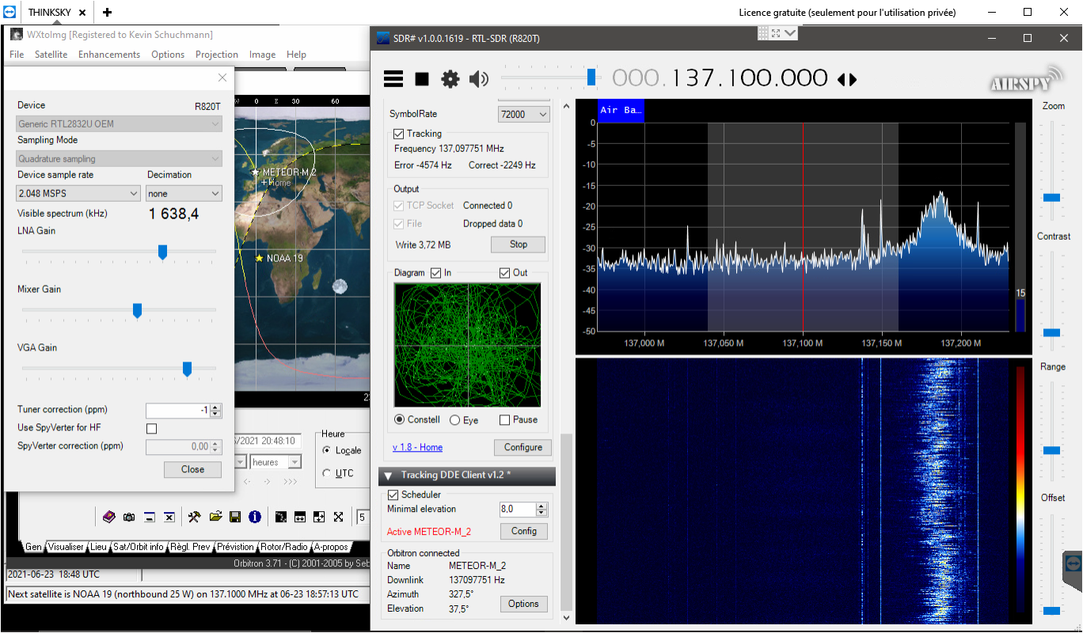This screenshot has width=1083, height=633.
Task: Click the Orbitron checkered panel layout icon
Action: pos(319,517)
